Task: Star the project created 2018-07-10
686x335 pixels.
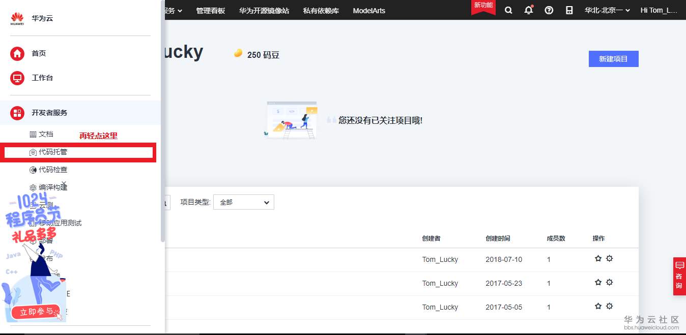Action: [x=598, y=259]
